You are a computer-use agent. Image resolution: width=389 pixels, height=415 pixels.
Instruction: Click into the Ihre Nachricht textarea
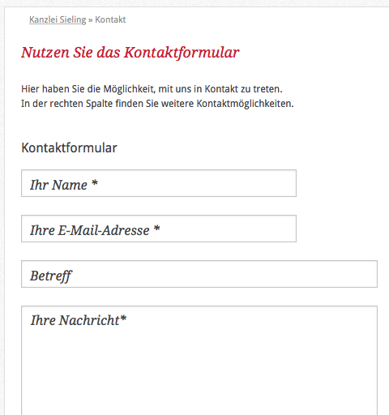click(x=199, y=361)
